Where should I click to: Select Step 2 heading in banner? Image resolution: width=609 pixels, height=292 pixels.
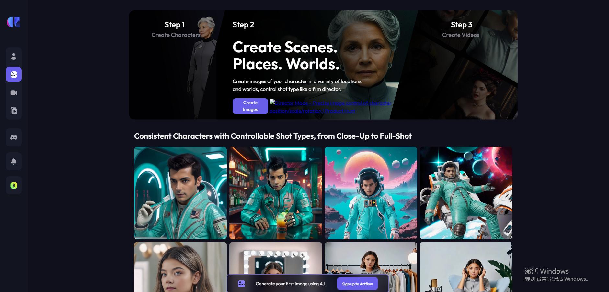tap(243, 25)
